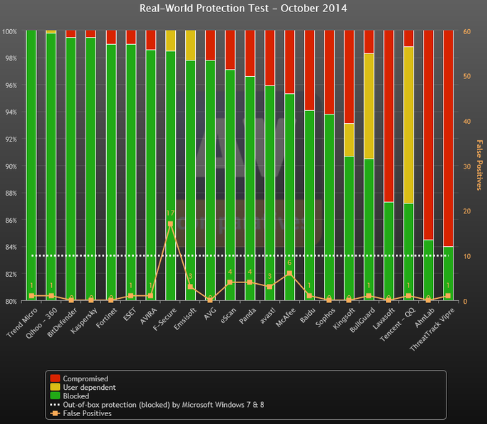
Task: Select the McAfee axis label
Action: coord(286,317)
